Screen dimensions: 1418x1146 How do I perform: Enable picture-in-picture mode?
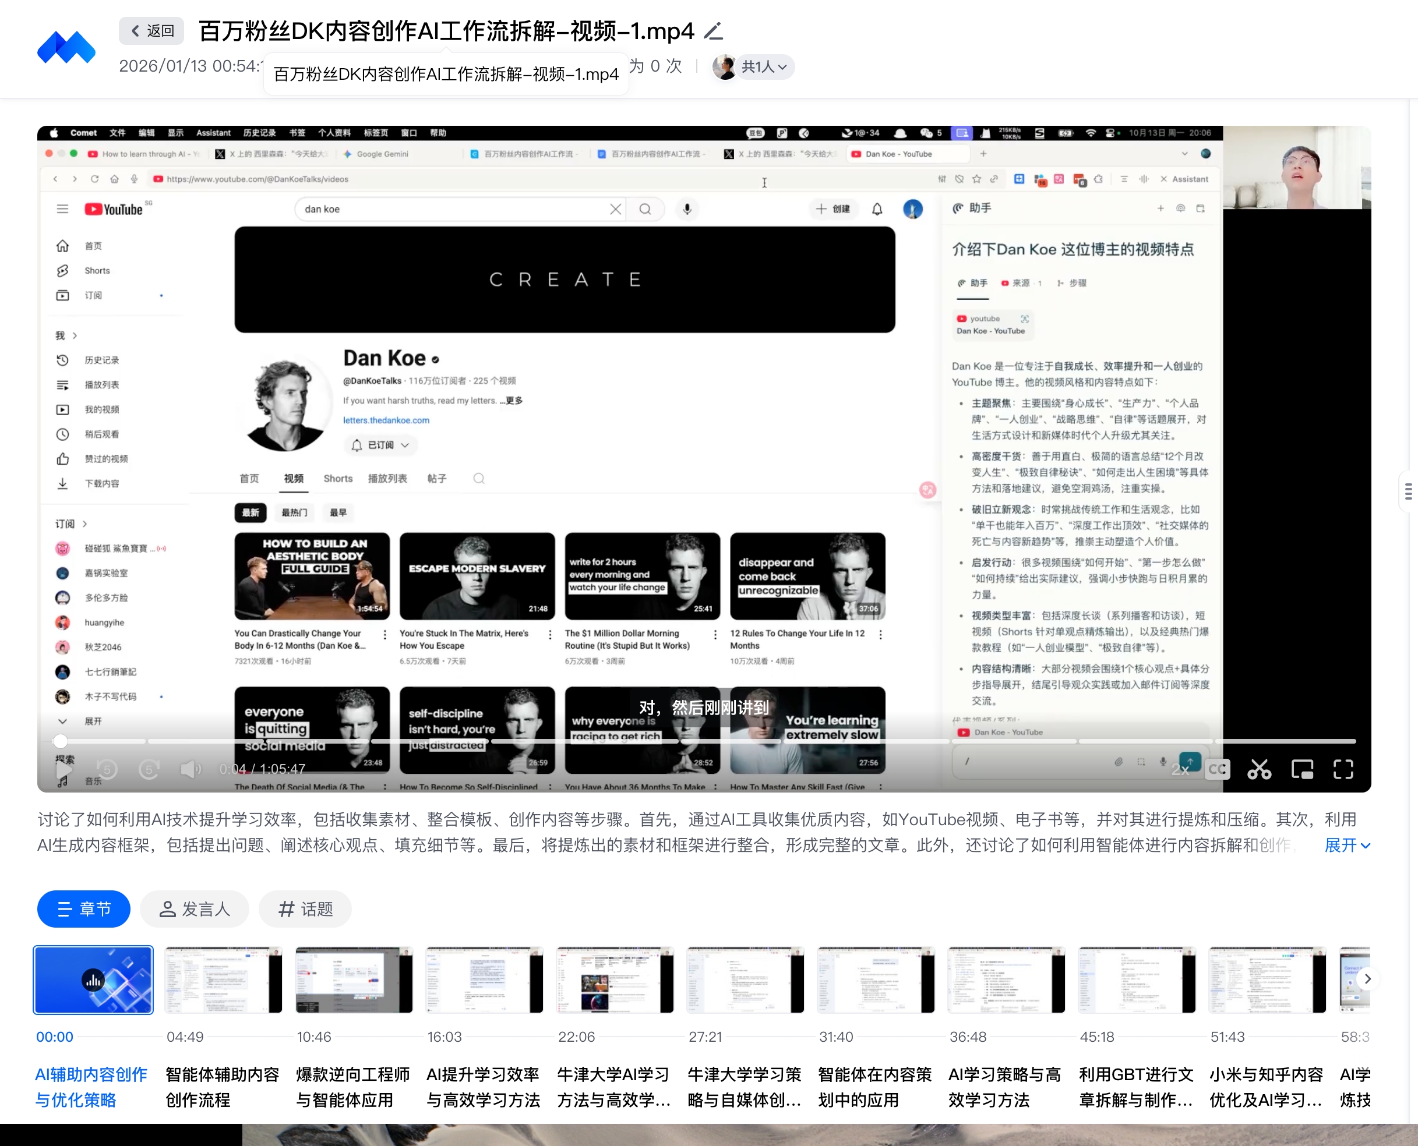pos(1301,770)
